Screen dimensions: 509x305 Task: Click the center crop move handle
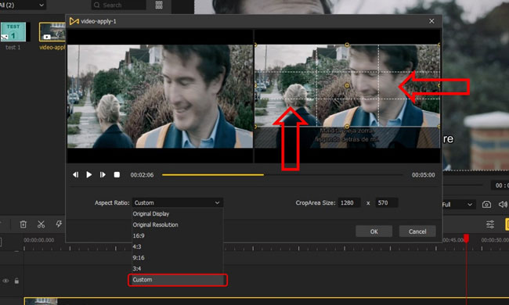(x=347, y=85)
